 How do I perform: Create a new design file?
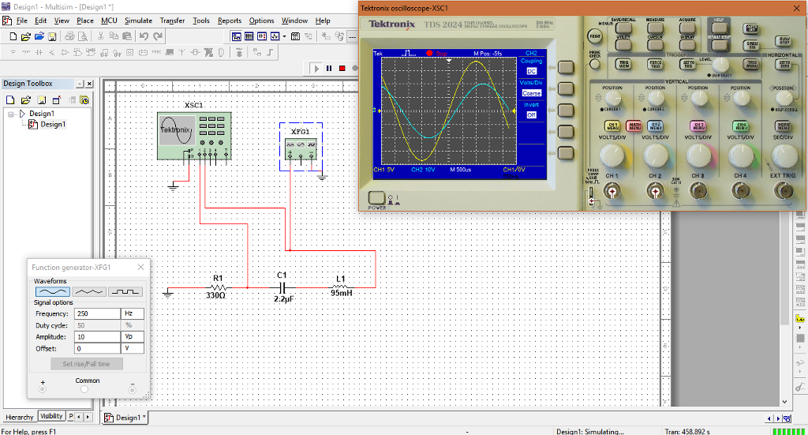(x=13, y=36)
